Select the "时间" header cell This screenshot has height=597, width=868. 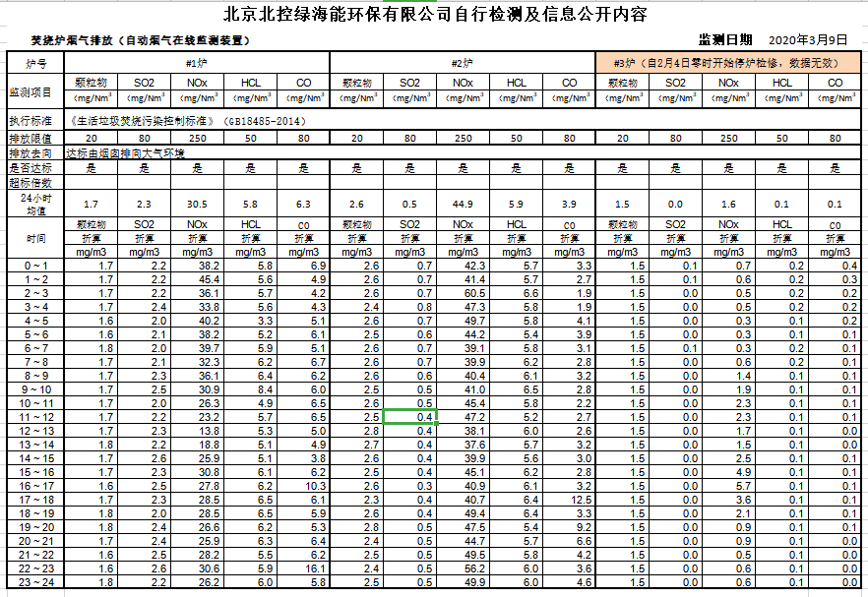[36, 238]
